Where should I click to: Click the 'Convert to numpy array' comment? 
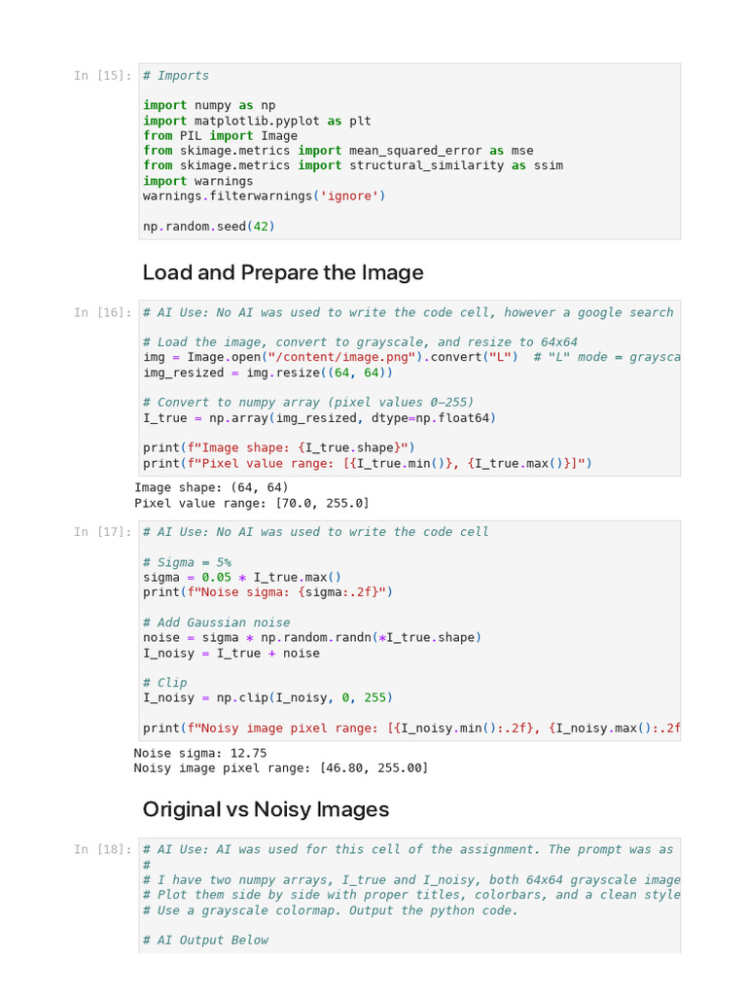308,403
